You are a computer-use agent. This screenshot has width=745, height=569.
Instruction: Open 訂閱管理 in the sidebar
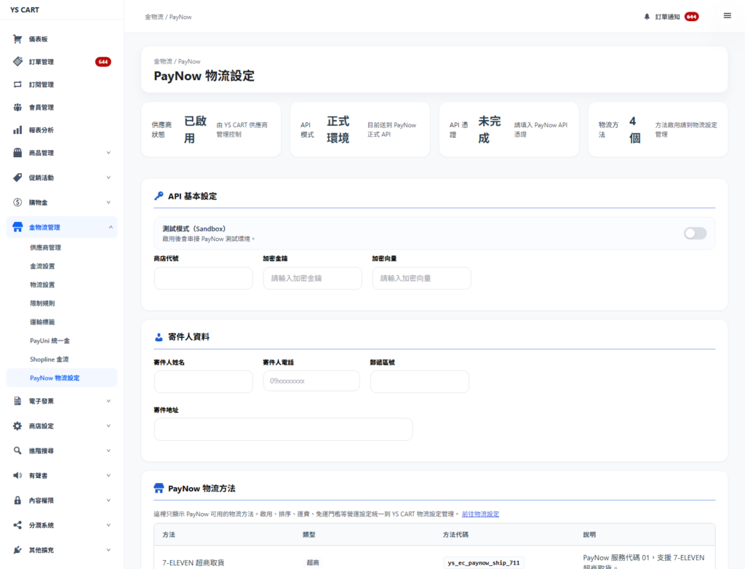tap(41, 84)
